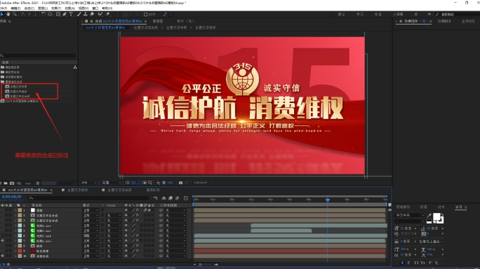The width and height of the screenshot is (480, 269).
Task: Click the Small Caps Tt button
Action: pyautogui.click(x=422, y=263)
